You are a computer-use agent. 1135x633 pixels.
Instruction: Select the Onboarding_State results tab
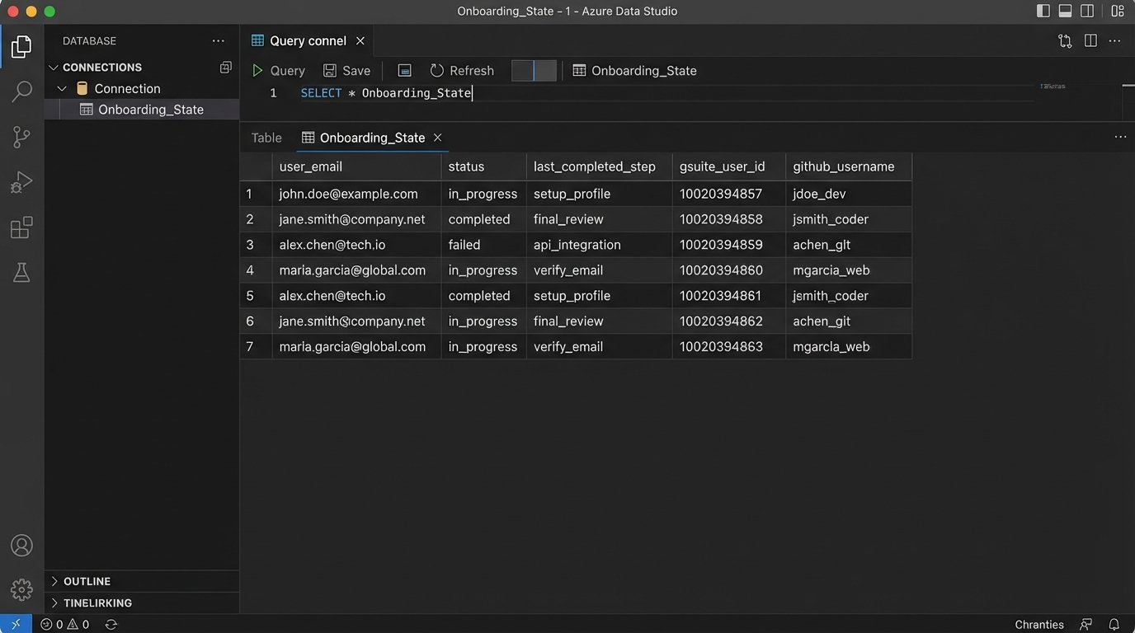(371, 138)
